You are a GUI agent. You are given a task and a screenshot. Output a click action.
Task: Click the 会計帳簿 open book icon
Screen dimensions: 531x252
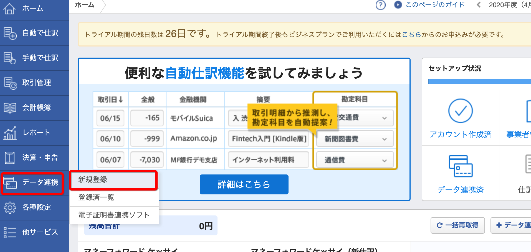10,108
